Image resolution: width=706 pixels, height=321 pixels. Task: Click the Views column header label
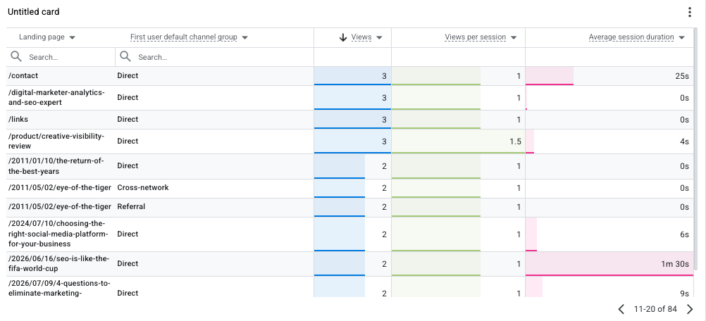click(361, 37)
